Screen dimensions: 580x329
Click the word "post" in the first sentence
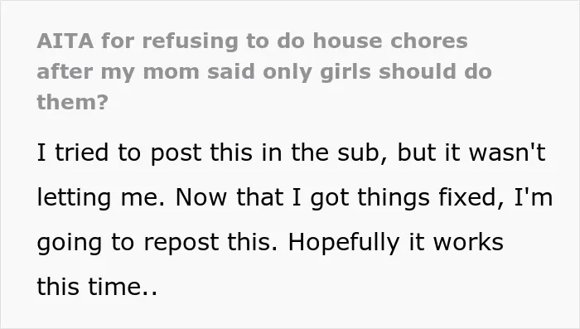click(176, 153)
